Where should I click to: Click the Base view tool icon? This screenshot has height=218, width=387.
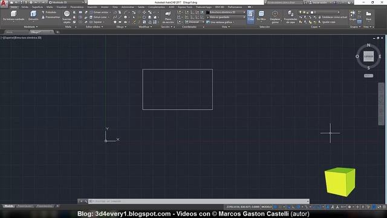click(368, 16)
